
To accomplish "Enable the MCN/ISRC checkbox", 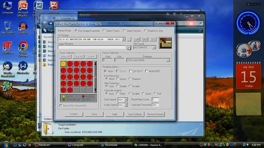I will click(146, 71).
